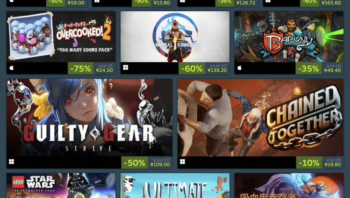Open LEGO Star Wars Skywalker Saga capsule
350x198 pixels.
point(61,186)
